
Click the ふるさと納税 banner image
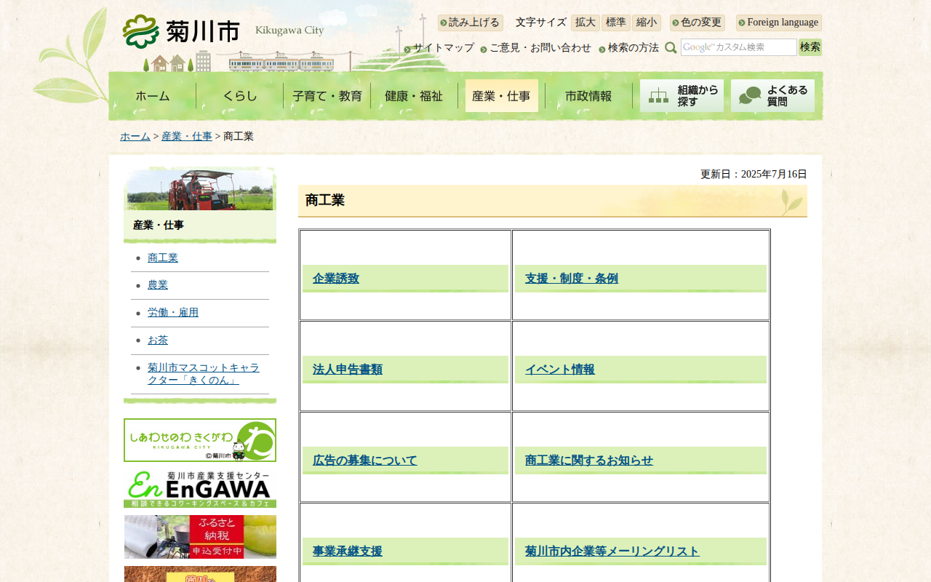pyautogui.click(x=200, y=537)
